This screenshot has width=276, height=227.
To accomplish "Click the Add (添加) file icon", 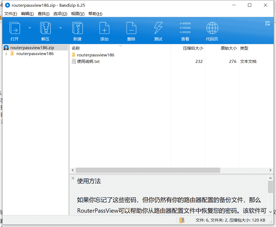I will (104, 28).
